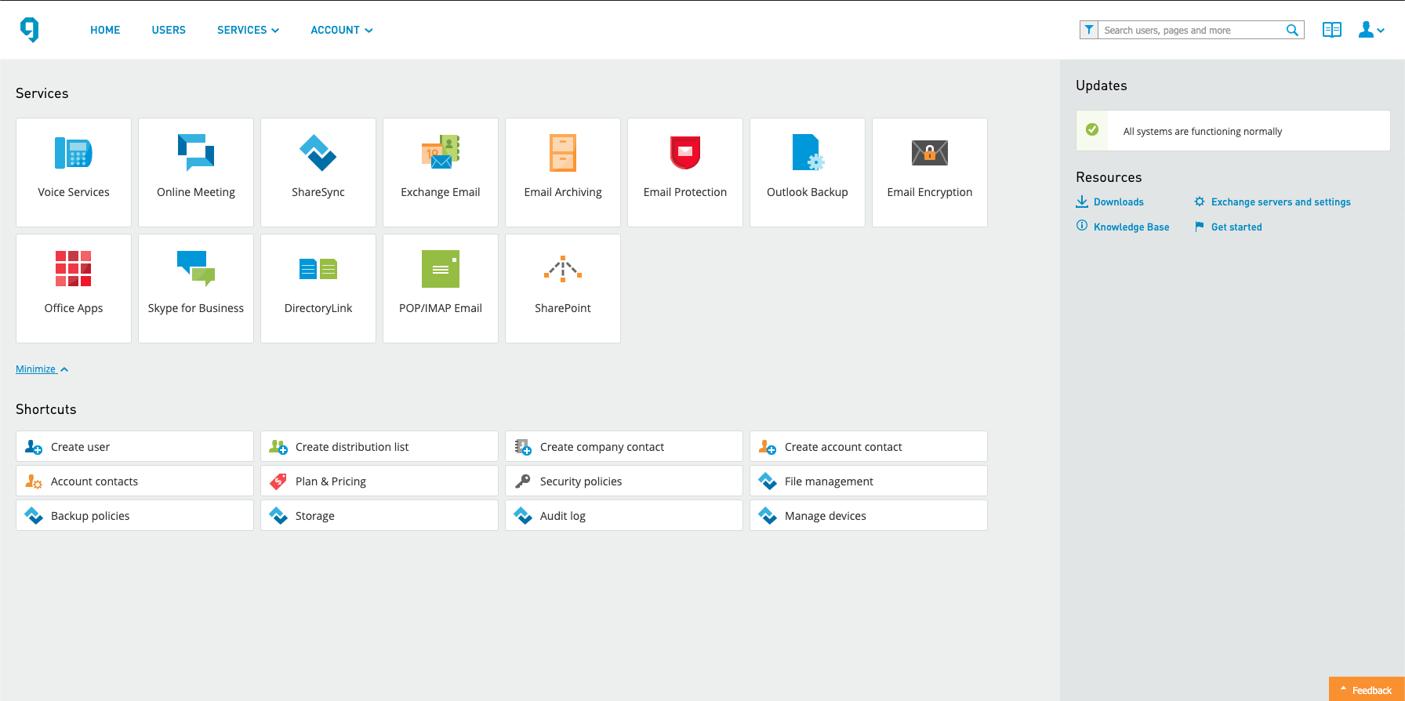Open Exchange Email service
Viewport: 1405px width, 701px height.
click(x=441, y=173)
